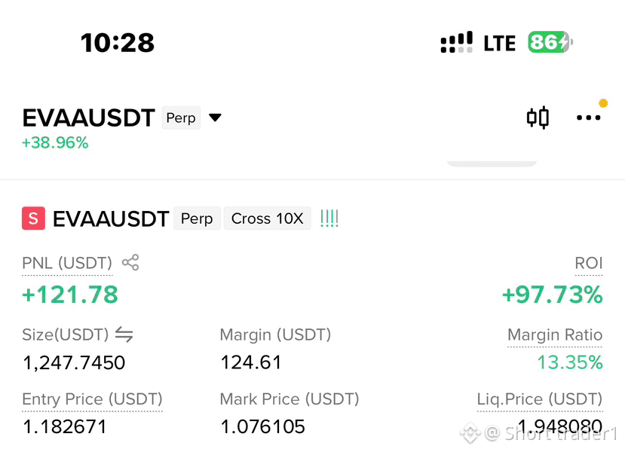The image size is (625, 452).
Task: Tap the Entry Price (USDT) label
Action: click(92, 399)
